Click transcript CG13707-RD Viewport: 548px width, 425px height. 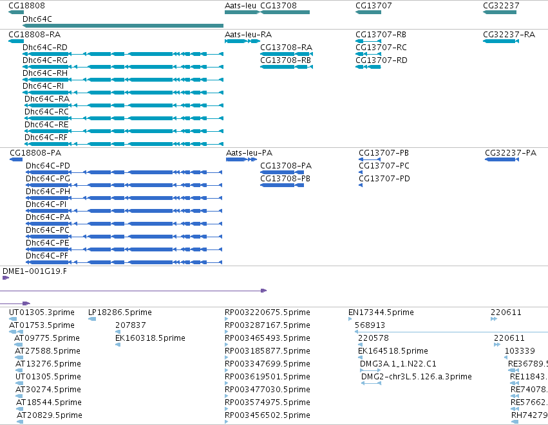381,60
